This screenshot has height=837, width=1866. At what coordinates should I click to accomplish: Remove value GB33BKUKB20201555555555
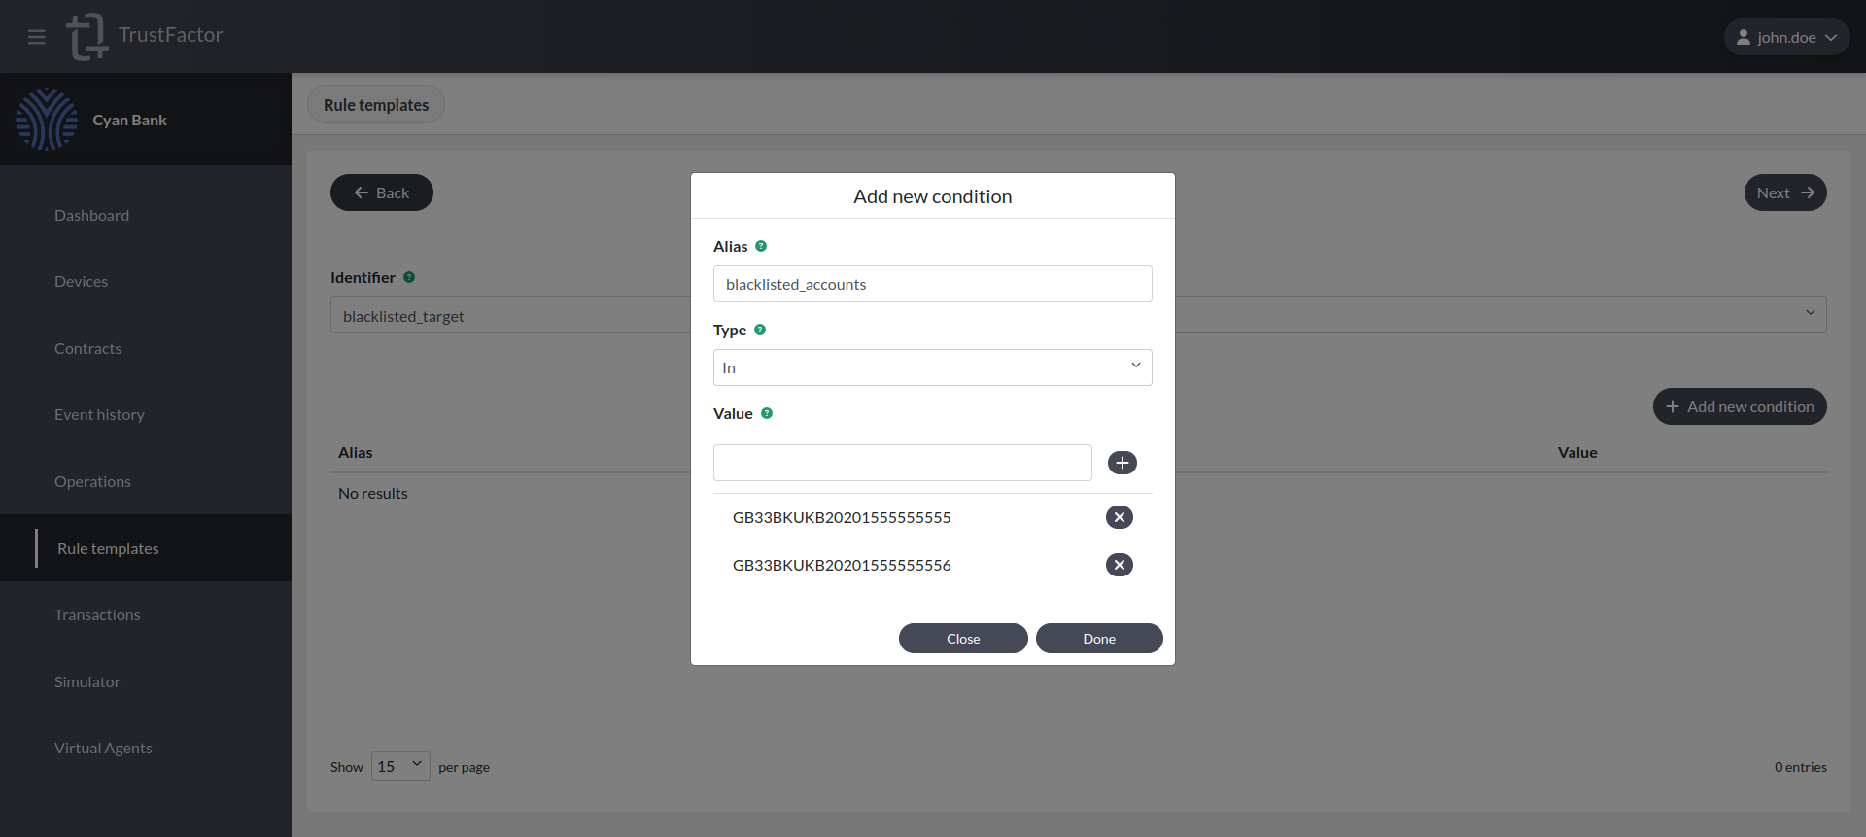[1120, 517]
